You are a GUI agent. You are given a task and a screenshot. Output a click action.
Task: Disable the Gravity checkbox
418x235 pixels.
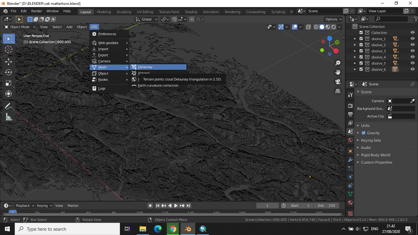click(364, 133)
